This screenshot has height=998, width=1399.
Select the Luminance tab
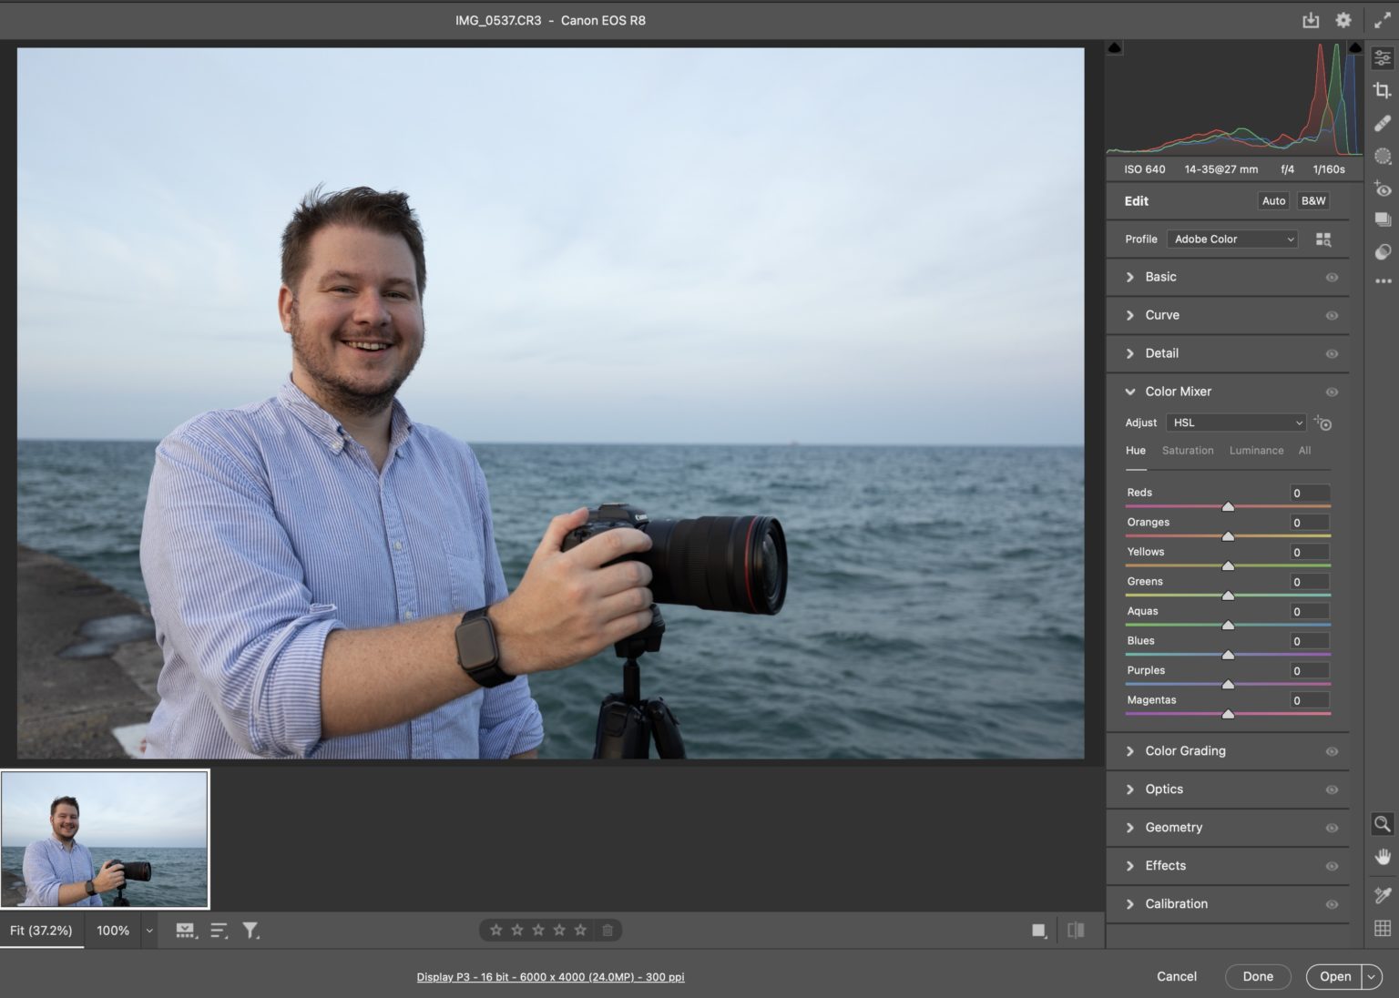point(1256,450)
